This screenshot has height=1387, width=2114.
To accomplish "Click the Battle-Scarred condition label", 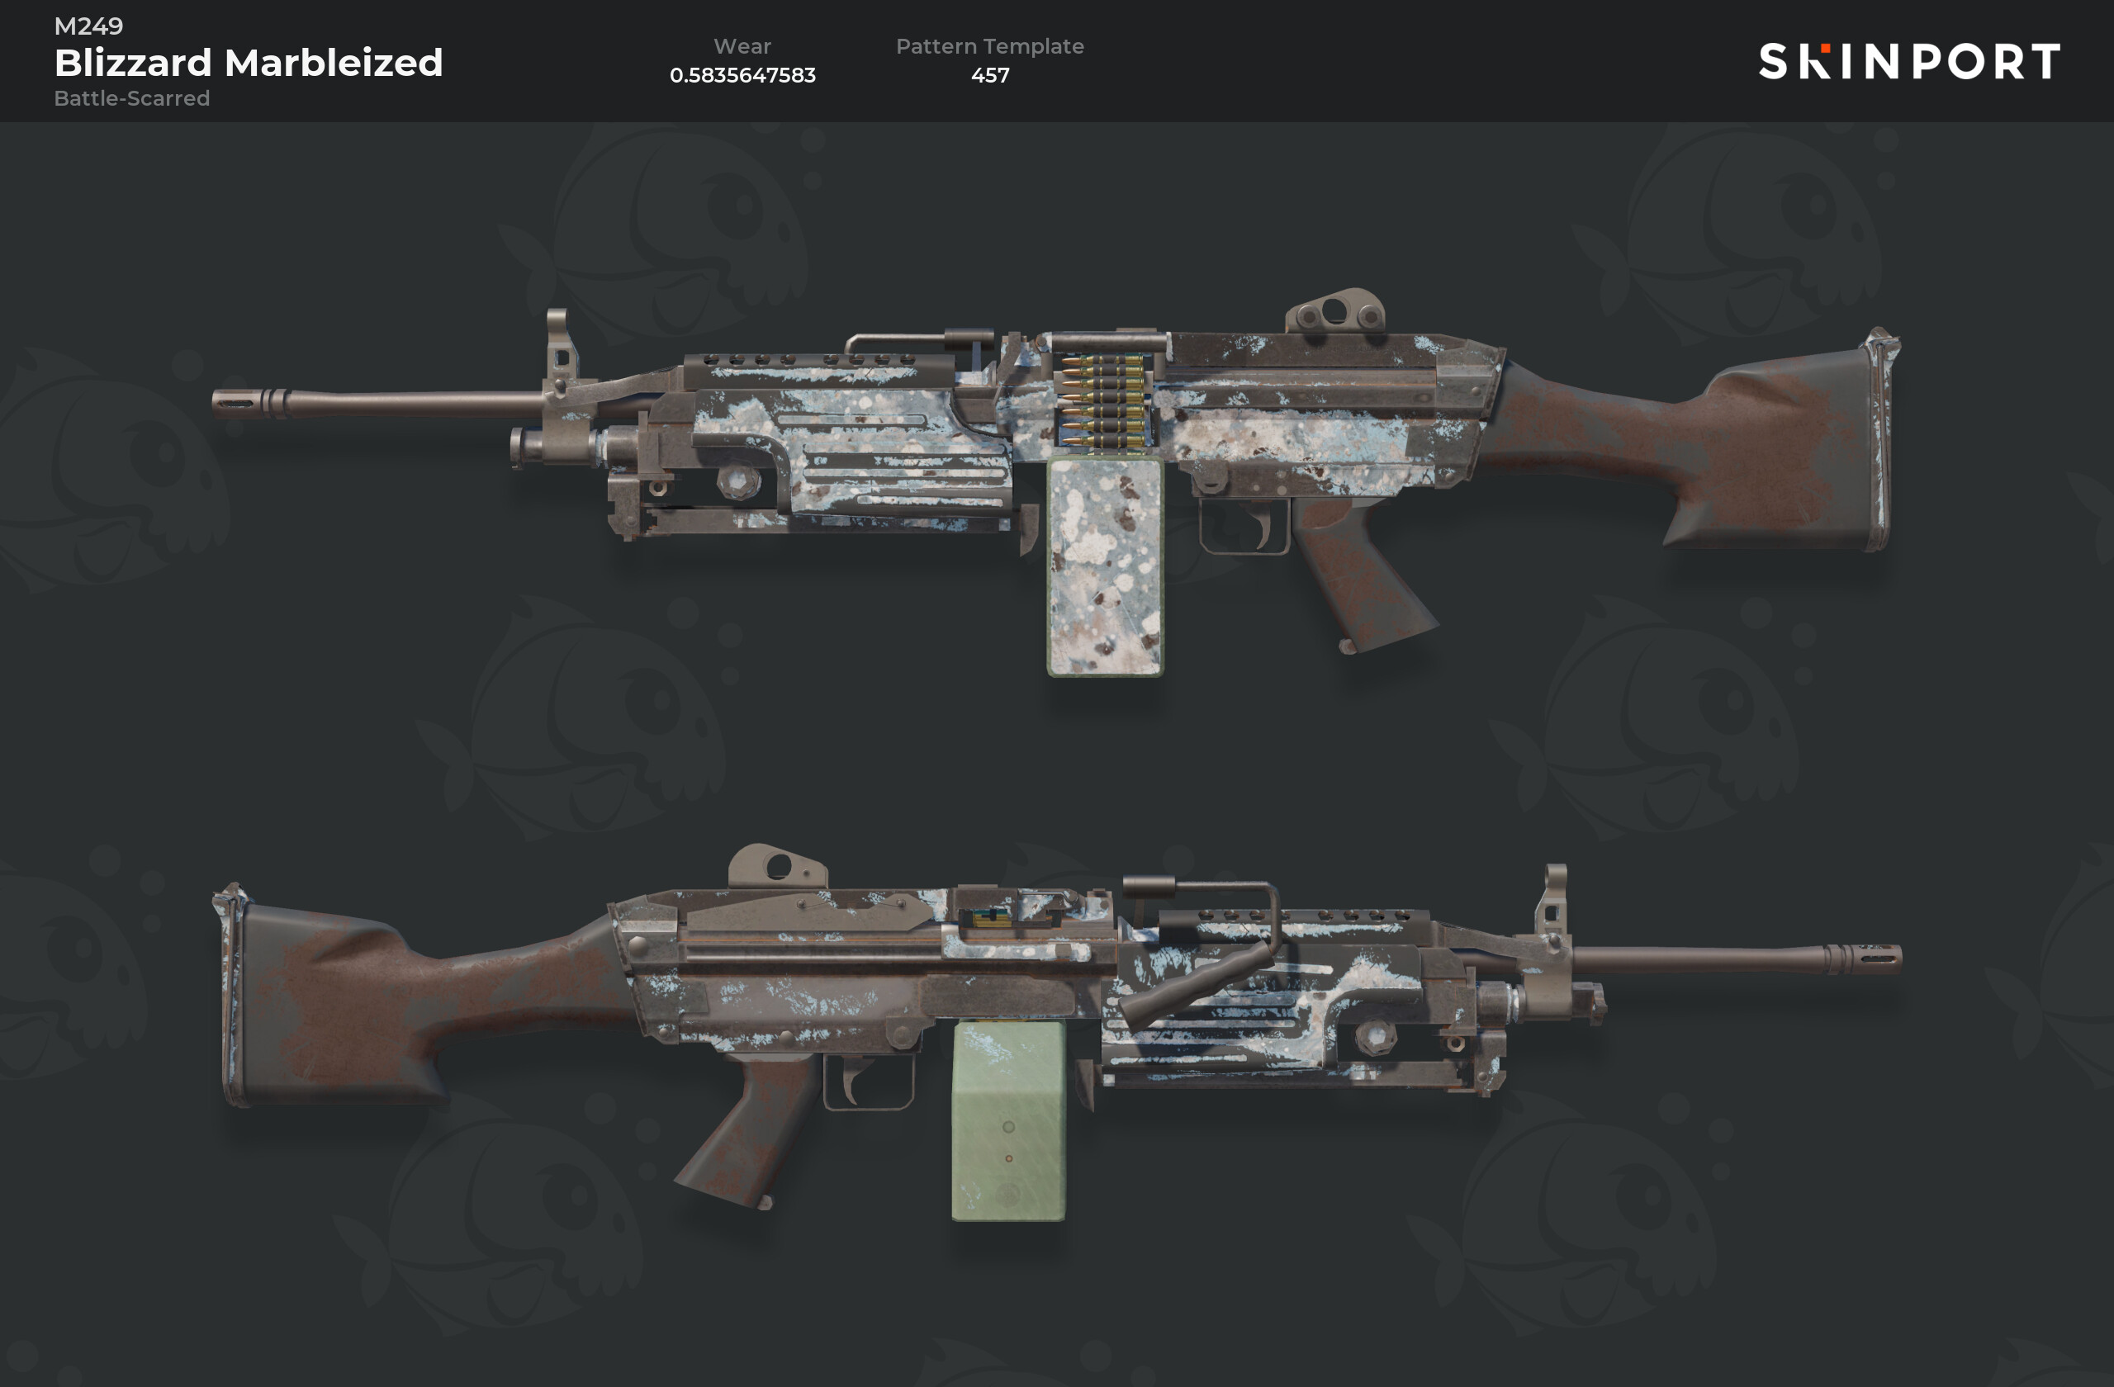I will pos(132,97).
